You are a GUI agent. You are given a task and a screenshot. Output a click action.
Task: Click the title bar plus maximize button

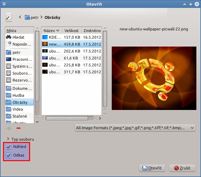[x=191, y=4]
